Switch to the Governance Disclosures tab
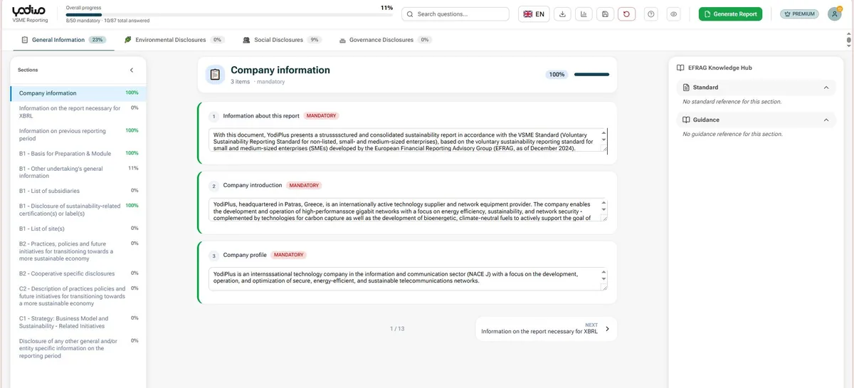 point(385,40)
